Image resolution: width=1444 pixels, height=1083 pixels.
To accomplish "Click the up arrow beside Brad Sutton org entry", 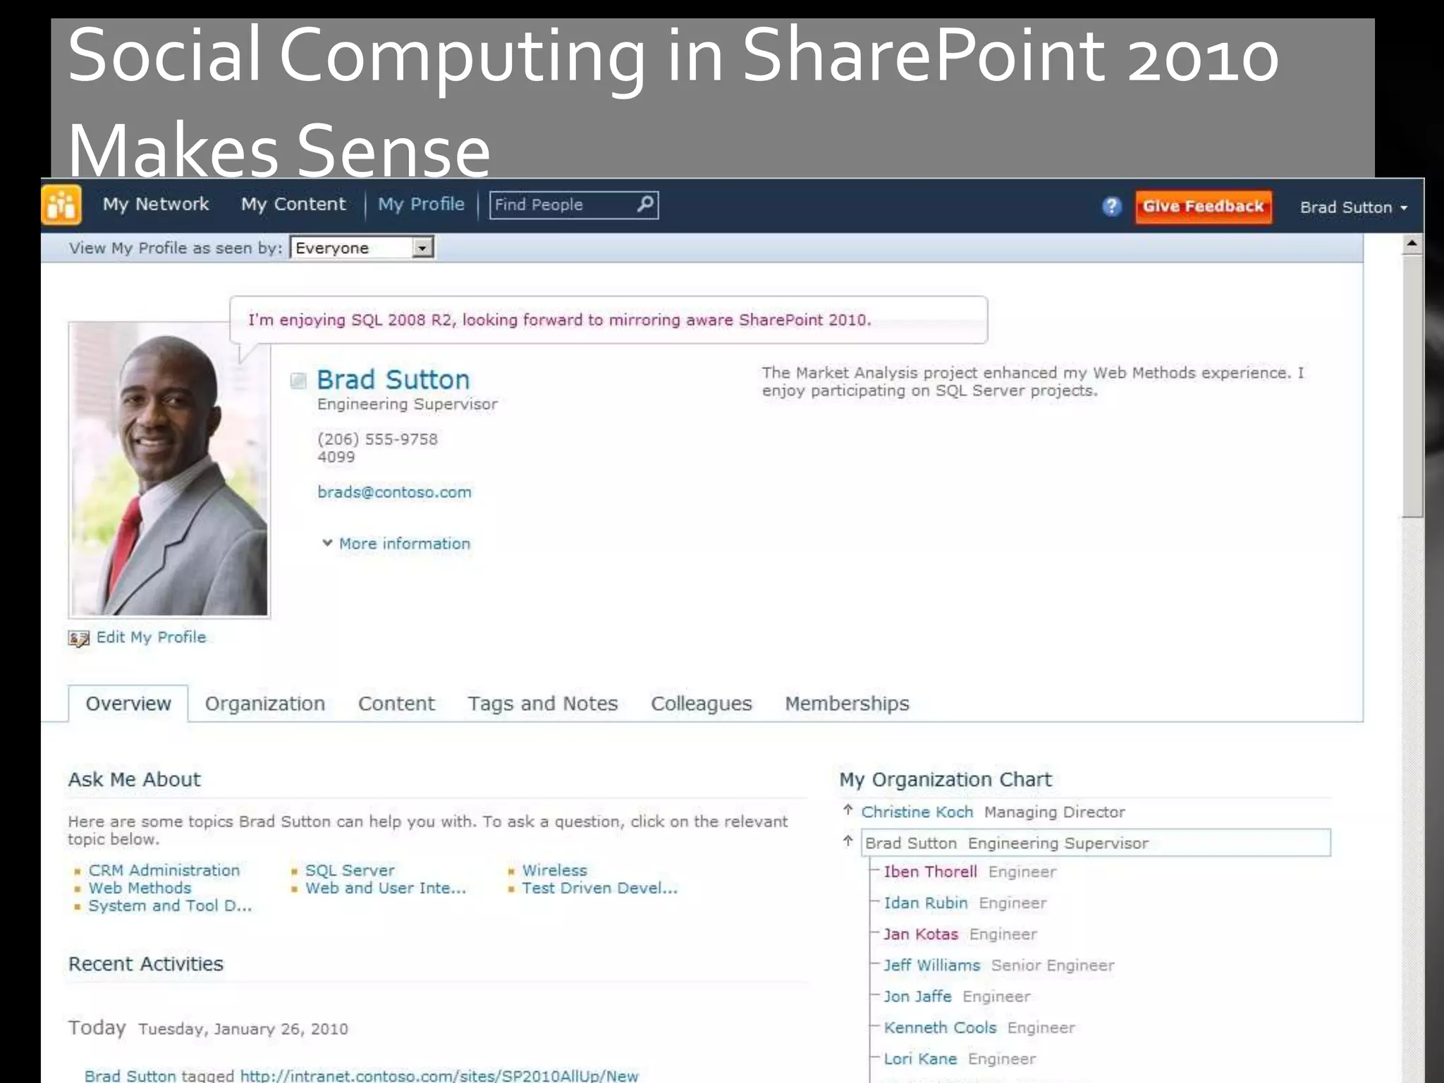I will (848, 840).
